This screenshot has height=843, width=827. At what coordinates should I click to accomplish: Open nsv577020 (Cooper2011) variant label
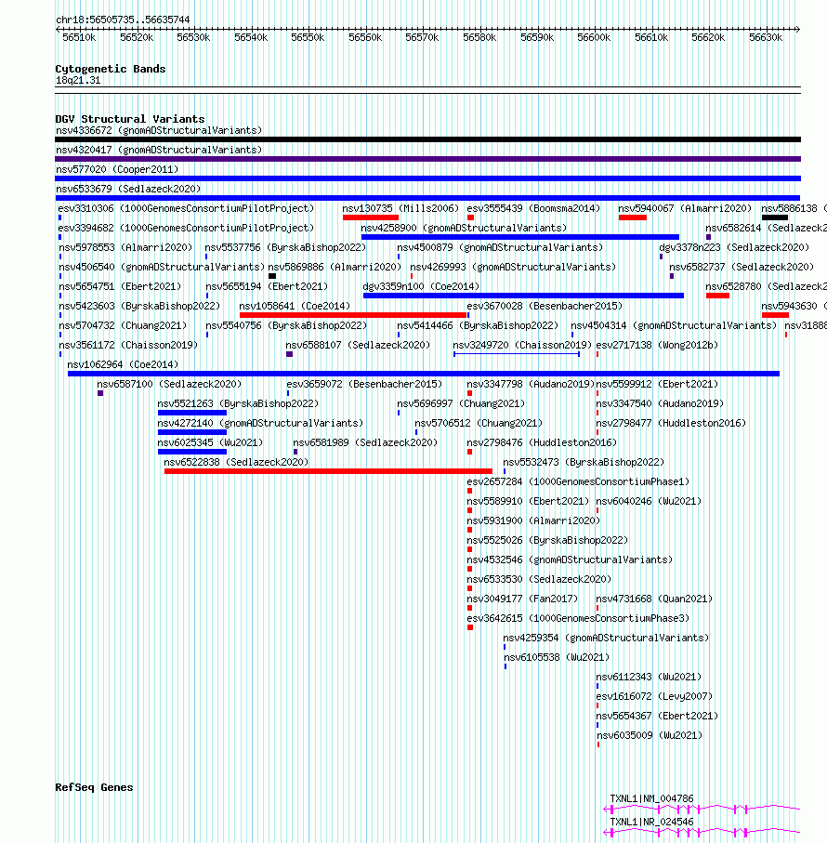click(117, 169)
